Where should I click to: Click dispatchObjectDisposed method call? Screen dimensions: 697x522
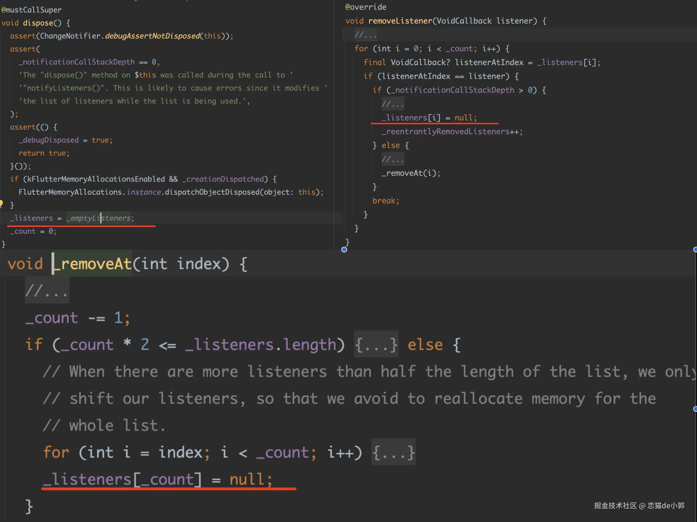212,192
